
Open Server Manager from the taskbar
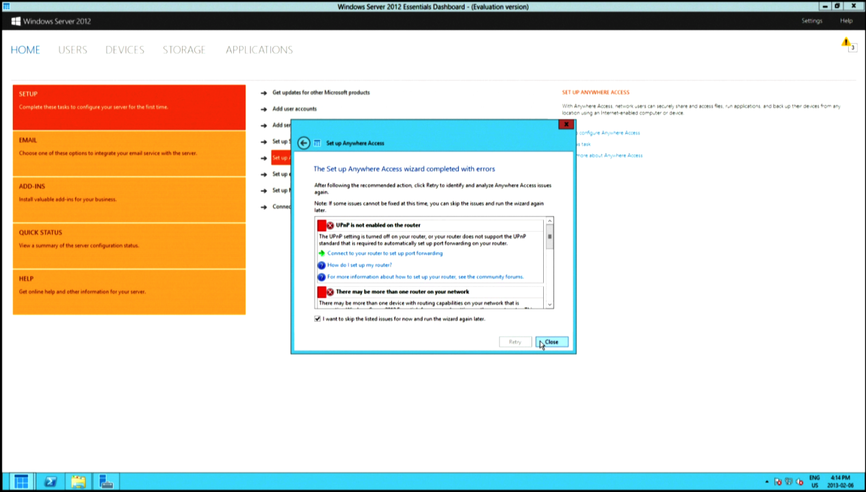pos(106,482)
